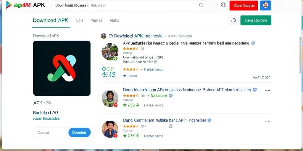Switch to the Yeries tab
303x151 pixels.
(x=96, y=20)
